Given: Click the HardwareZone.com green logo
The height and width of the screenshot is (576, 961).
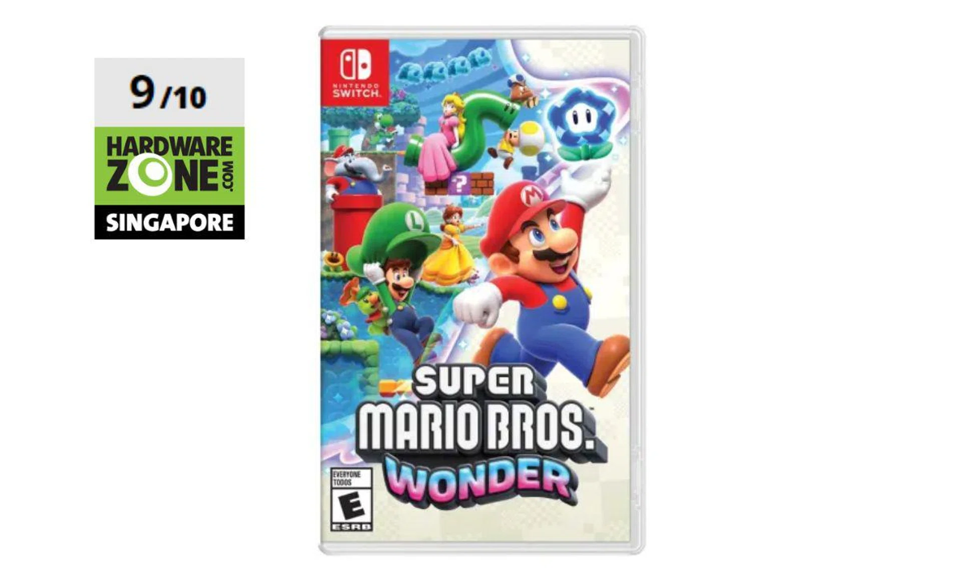Looking at the screenshot, I should [x=169, y=165].
